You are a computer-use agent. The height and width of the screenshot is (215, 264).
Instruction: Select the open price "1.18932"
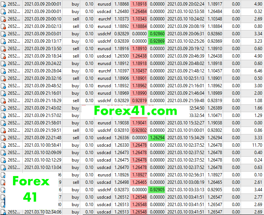(121, 86)
